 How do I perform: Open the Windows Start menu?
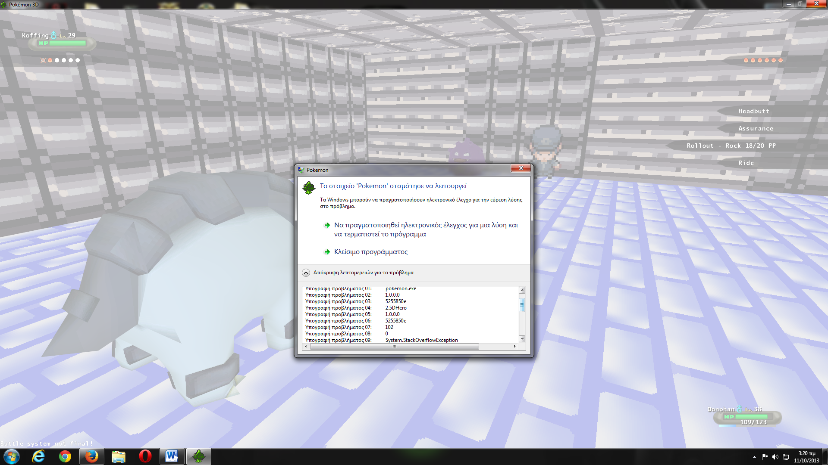point(12,456)
